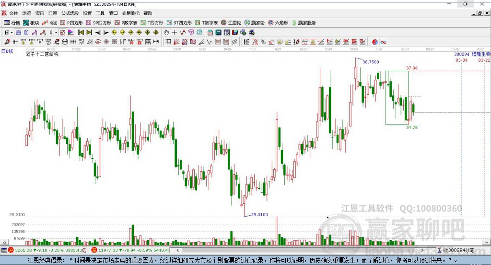This screenshot has width=491, height=265.
Task: Open the 交易委托 menu
Action: [130, 13]
